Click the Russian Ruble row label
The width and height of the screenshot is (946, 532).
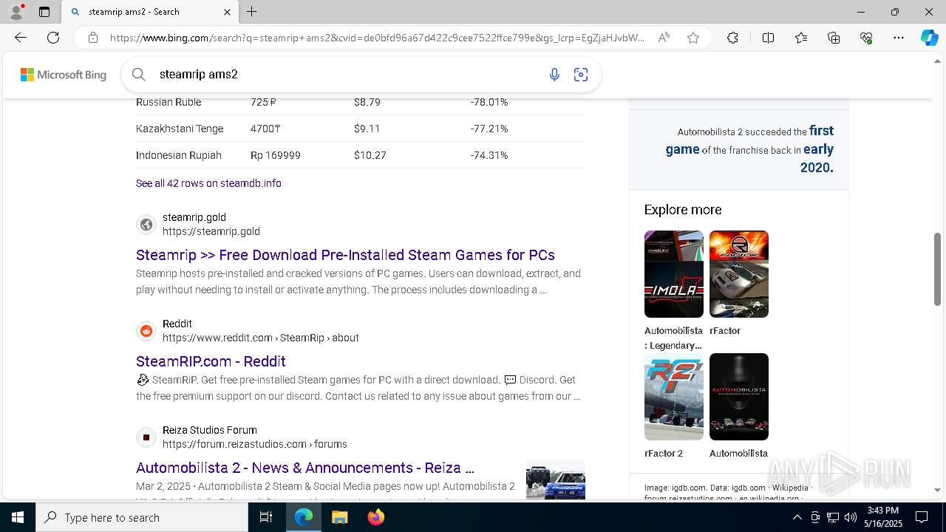pyautogui.click(x=169, y=102)
